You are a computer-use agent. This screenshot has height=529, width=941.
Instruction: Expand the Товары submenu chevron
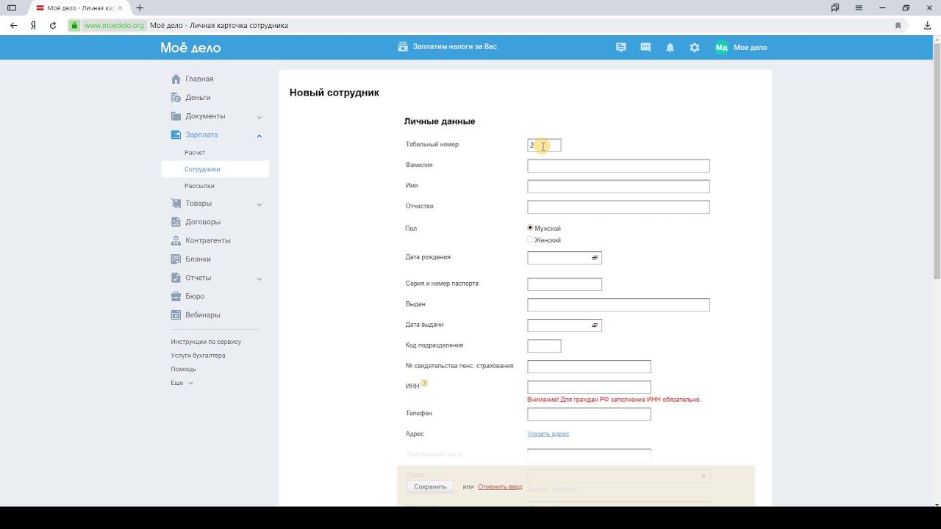coord(260,204)
